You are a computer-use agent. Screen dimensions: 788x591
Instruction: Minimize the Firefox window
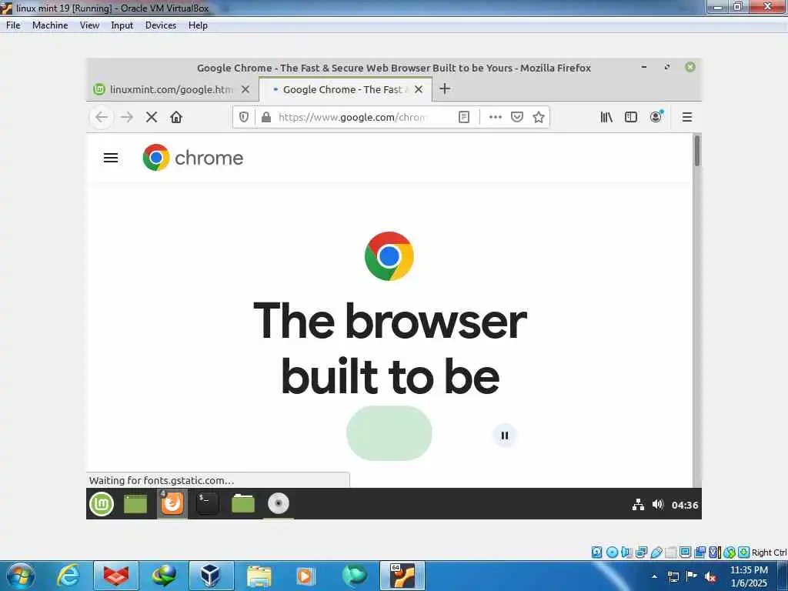coord(644,67)
